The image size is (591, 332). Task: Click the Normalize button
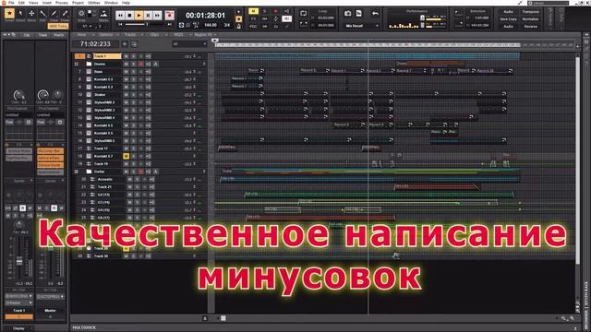pyautogui.click(x=530, y=18)
